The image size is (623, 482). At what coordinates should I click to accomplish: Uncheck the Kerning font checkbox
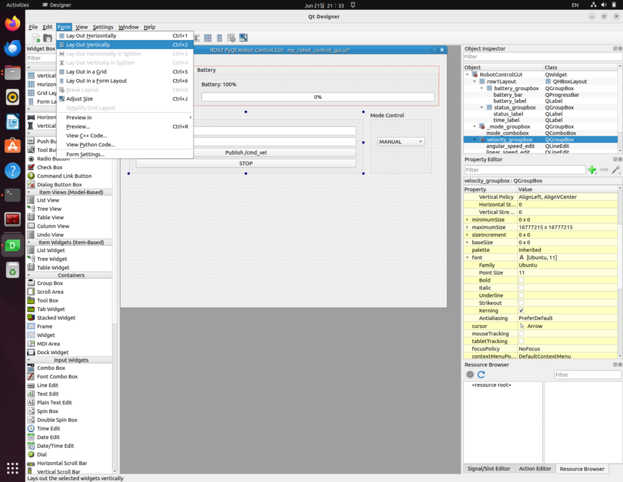(521, 310)
